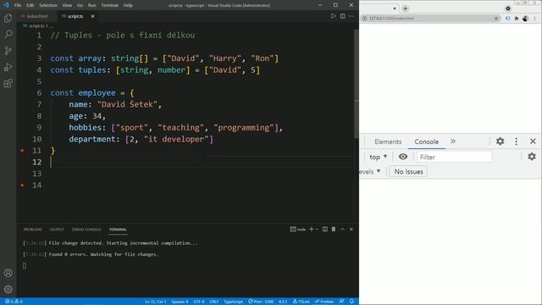Open browser Extensions puzzle icon
The height and width of the screenshot is (305, 542).
[x=517, y=19]
